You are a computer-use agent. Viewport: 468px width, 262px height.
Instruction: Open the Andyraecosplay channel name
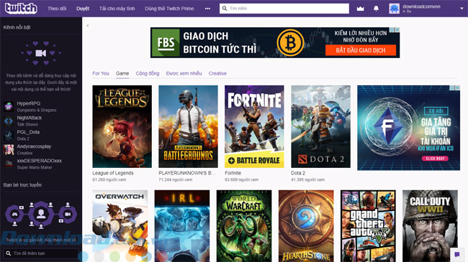(34, 146)
